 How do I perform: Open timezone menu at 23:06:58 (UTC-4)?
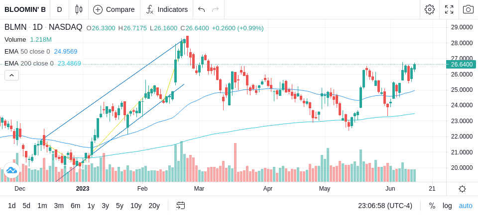click(385, 206)
